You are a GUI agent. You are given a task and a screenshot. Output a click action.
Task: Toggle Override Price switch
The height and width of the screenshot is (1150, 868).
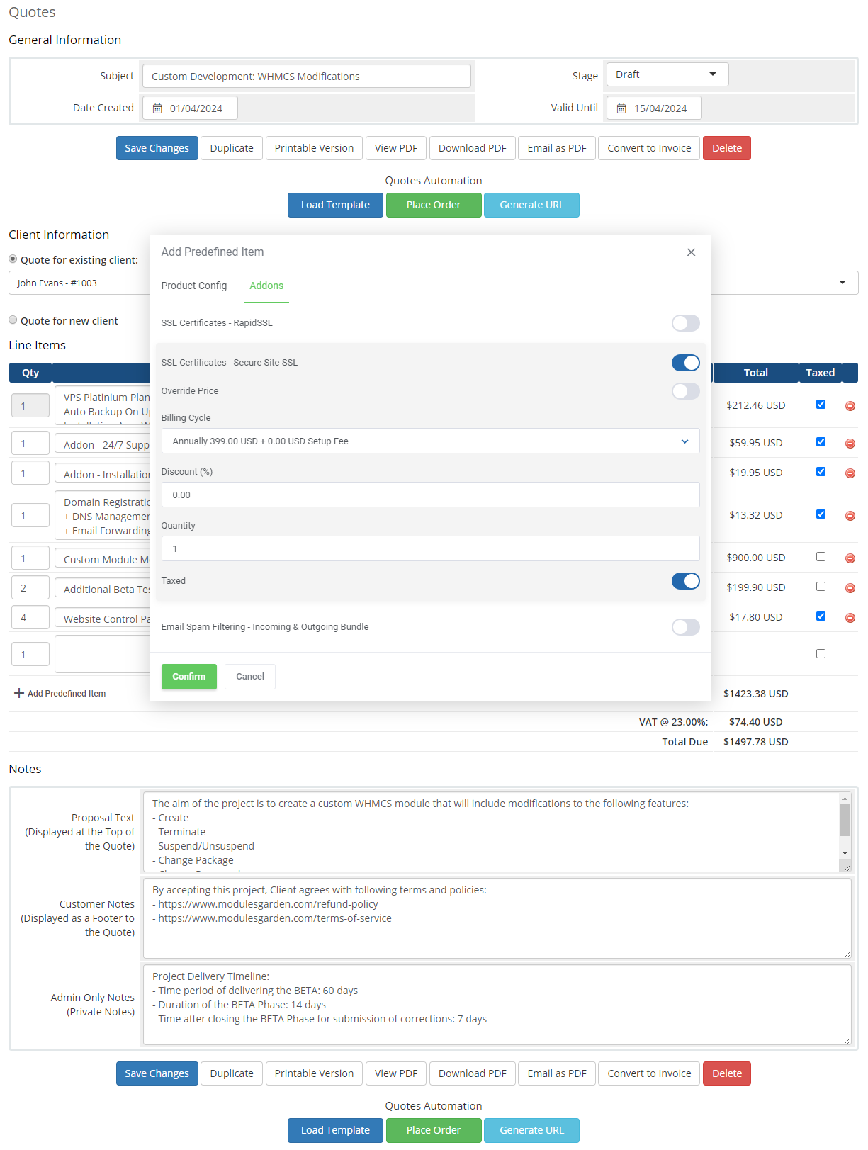685,391
